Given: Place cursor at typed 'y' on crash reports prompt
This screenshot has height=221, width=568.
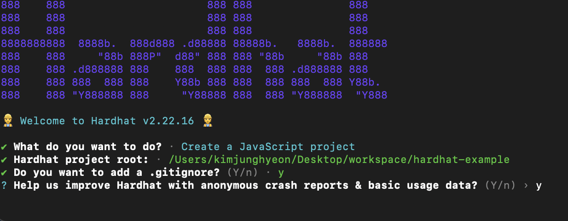Looking at the screenshot, I should point(539,186).
